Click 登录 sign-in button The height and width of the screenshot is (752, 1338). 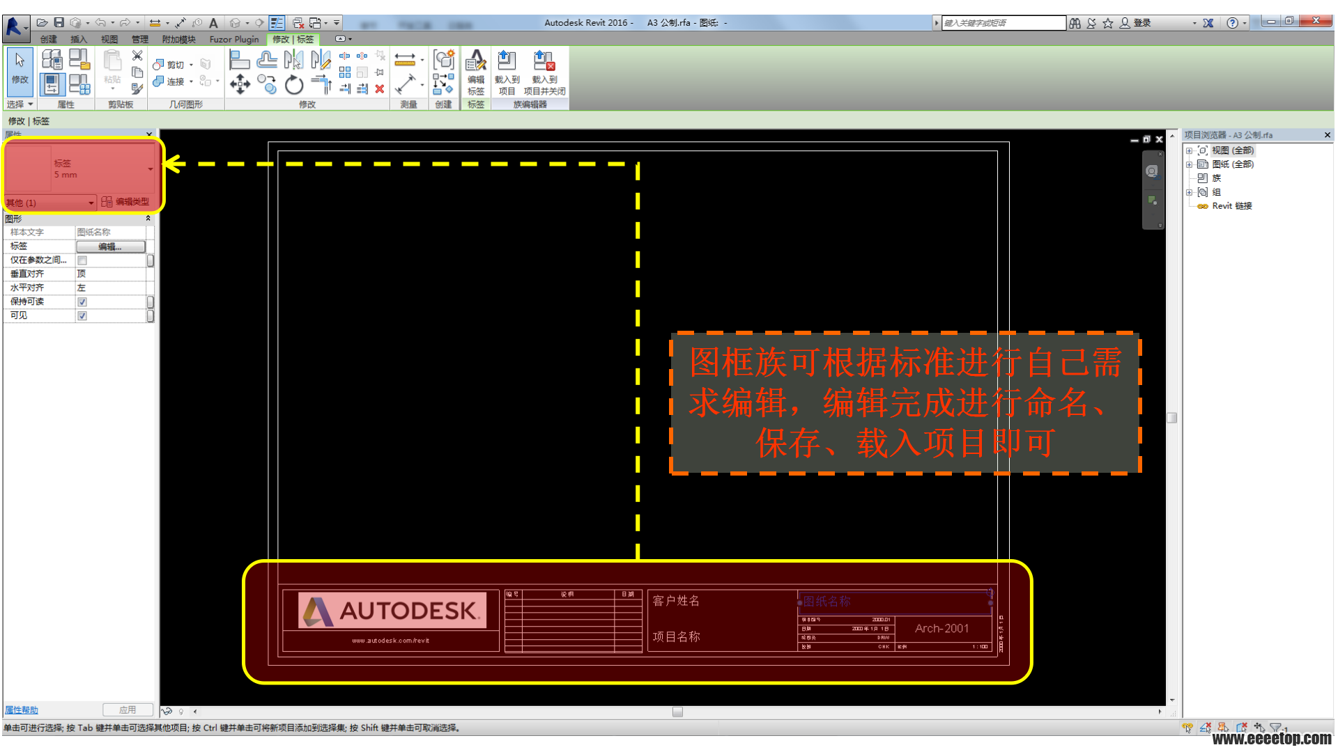pos(1137,23)
